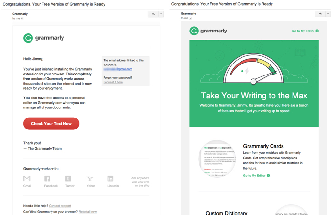Click 'Go to My Editor' in right email header

[x=305, y=31]
